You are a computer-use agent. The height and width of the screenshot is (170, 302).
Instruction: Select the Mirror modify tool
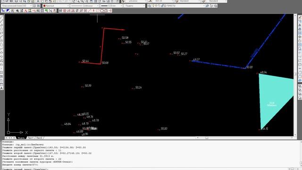tap(300, 25)
